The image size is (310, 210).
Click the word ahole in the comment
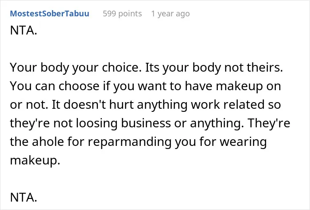[x=48, y=142]
